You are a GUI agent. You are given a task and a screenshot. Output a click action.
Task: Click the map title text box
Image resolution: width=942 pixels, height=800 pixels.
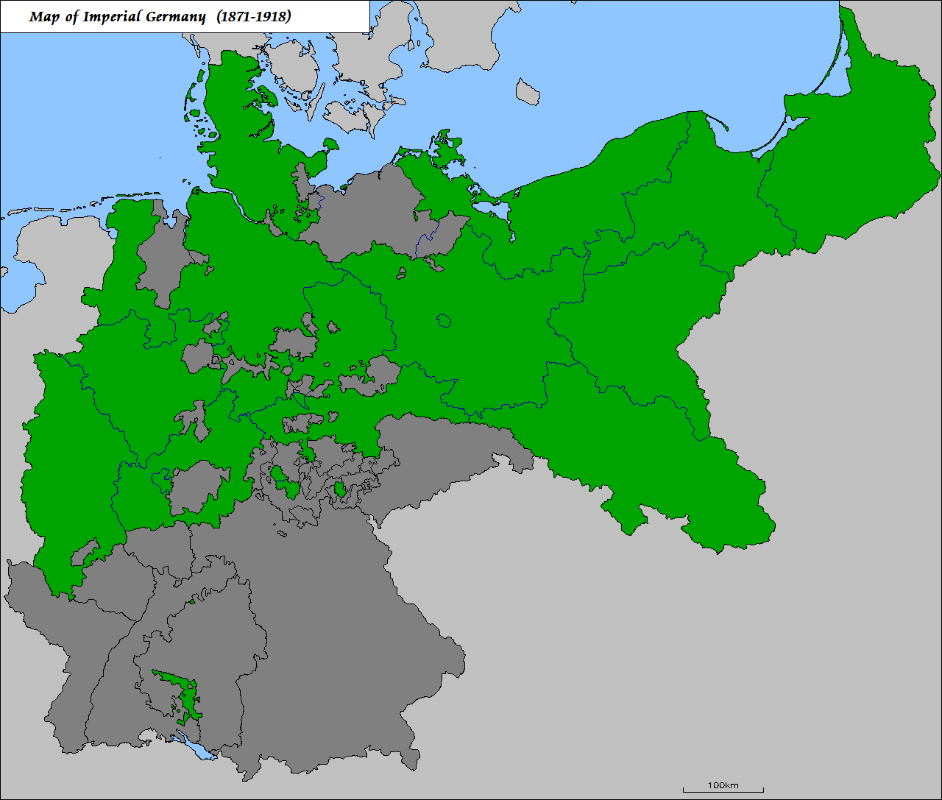[184, 17]
